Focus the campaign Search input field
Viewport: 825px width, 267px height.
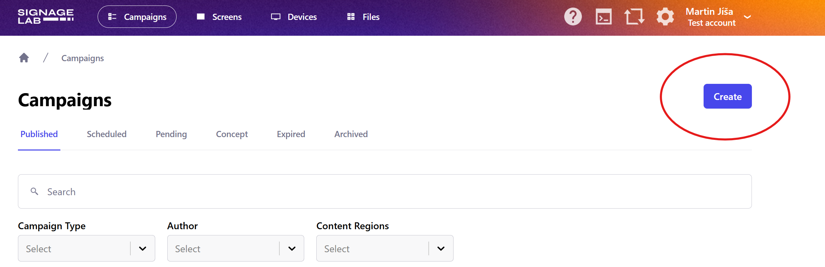(385, 191)
